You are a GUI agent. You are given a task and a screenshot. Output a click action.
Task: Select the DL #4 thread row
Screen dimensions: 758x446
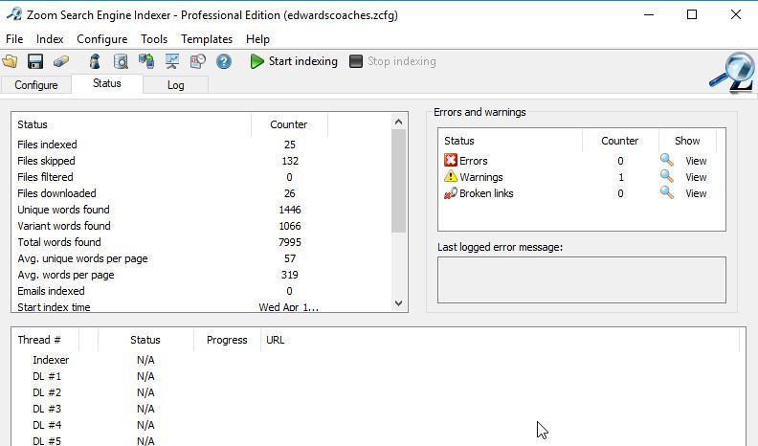pyautogui.click(x=378, y=425)
